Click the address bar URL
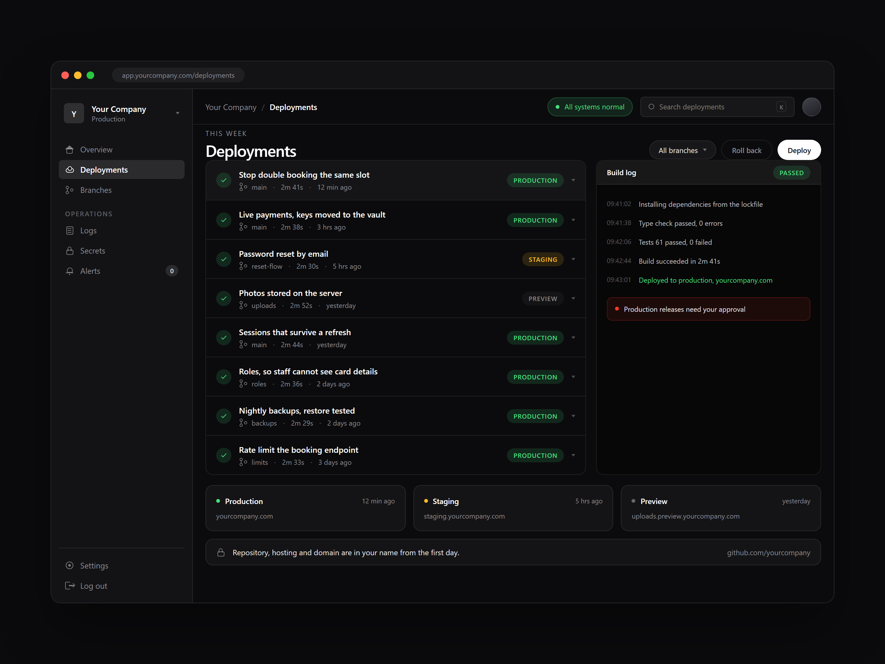The height and width of the screenshot is (664, 885). point(178,75)
